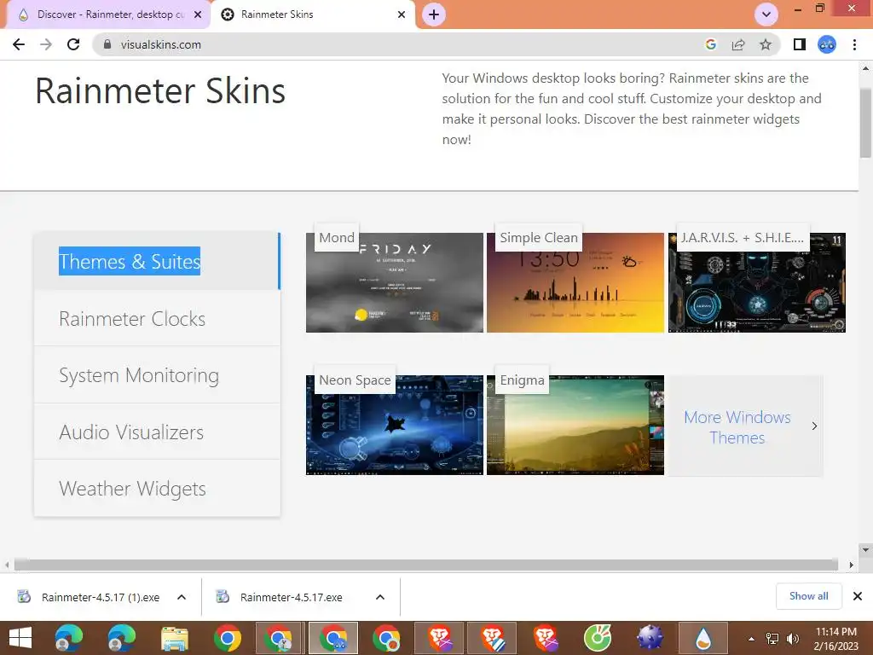Open the plain Chrome icon without a profile badge
873x655 pixels.
(227, 638)
